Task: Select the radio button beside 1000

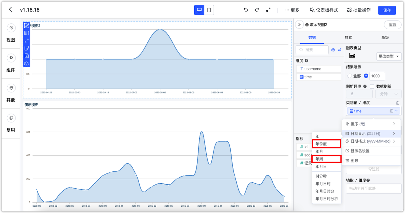Action: (366, 76)
